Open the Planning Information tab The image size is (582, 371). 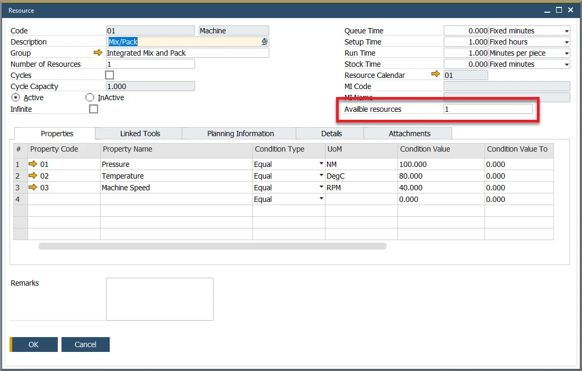click(x=239, y=134)
